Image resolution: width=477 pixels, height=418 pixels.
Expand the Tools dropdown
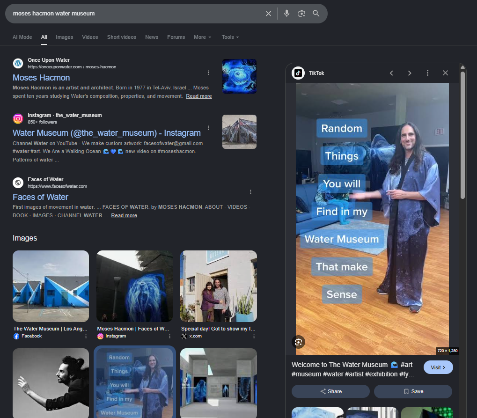point(230,37)
